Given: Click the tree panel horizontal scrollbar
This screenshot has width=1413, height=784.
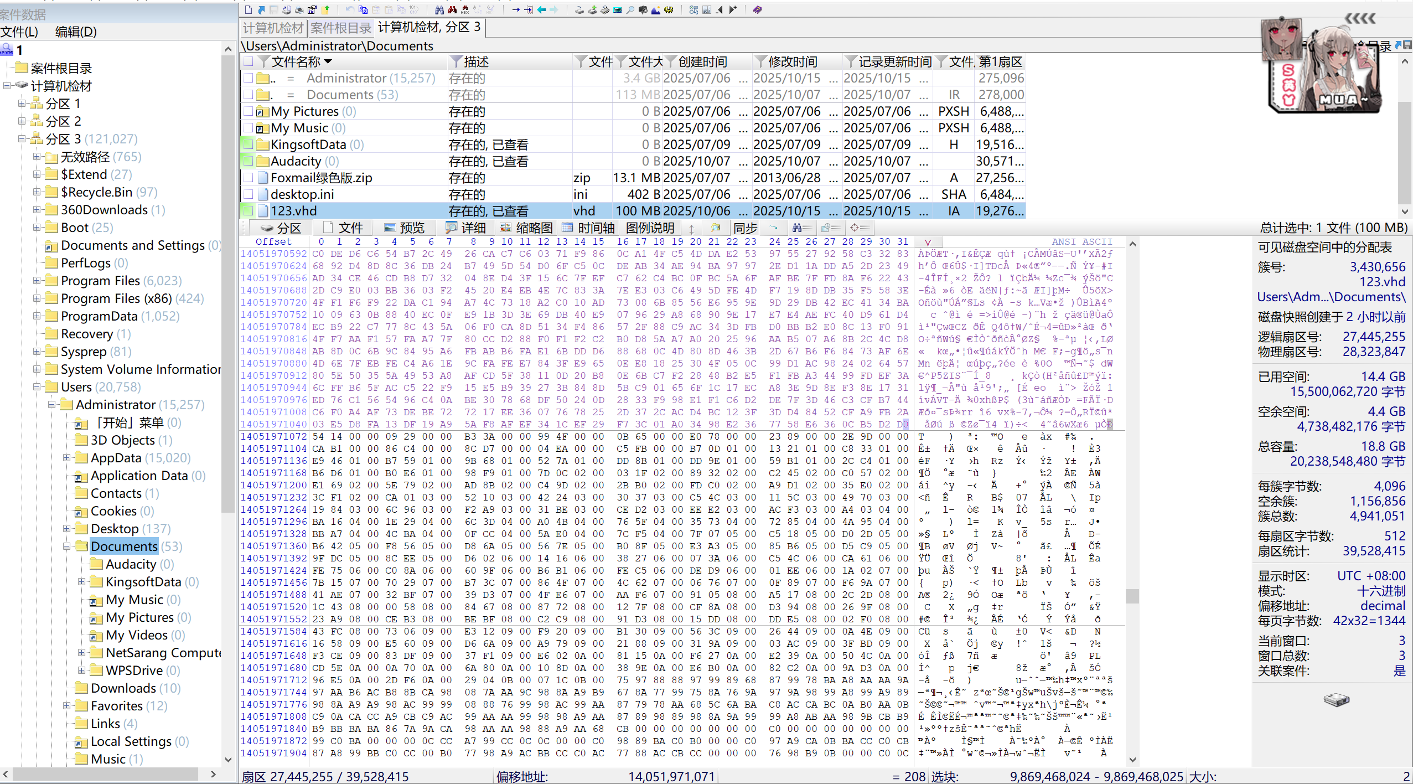Looking at the screenshot, I should point(105,773).
